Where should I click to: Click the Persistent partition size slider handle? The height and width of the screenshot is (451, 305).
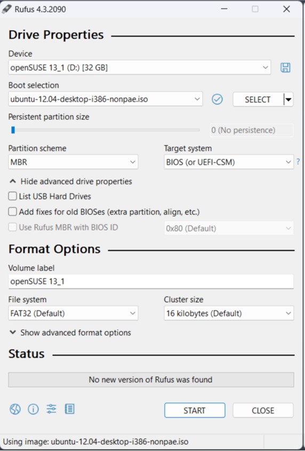click(13, 130)
